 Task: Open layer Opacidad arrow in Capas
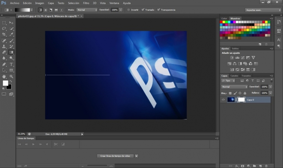click(270, 87)
